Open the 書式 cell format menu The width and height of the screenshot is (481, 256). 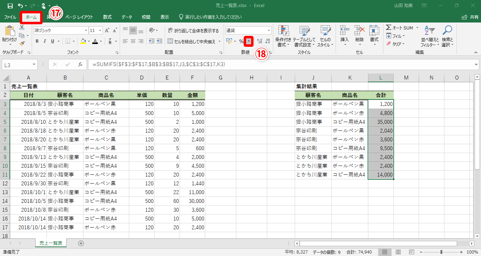pos(374,36)
